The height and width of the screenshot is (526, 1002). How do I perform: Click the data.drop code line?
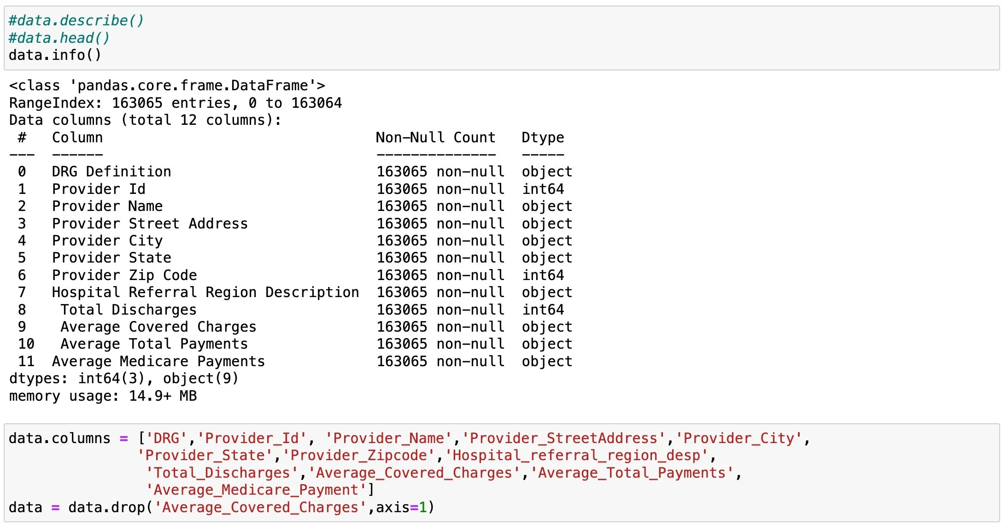click(221, 507)
